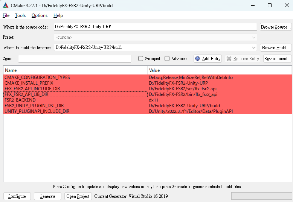The width and height of the screenshot is (293, 202).
Task: Open the Environment settings button
Action: pyautogui.click(x=277, y=59)
